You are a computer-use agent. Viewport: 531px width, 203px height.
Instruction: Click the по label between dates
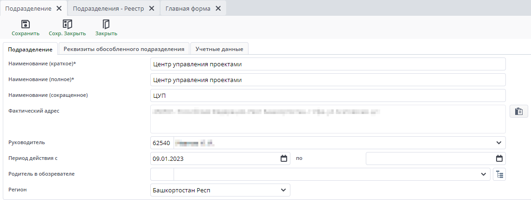click(299, 158)
